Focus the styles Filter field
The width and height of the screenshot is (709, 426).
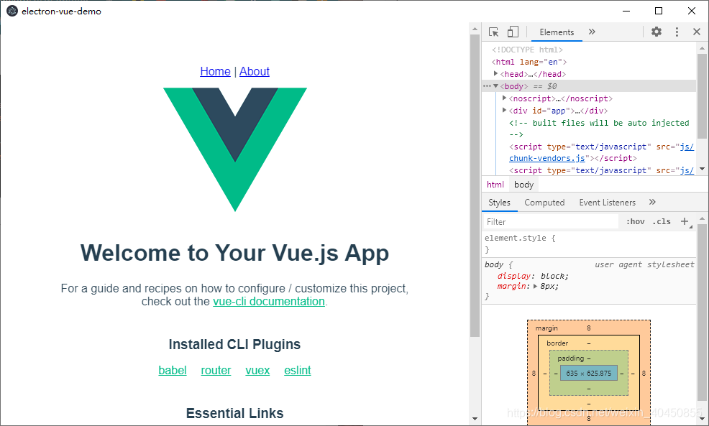click(x=550, y=221)
